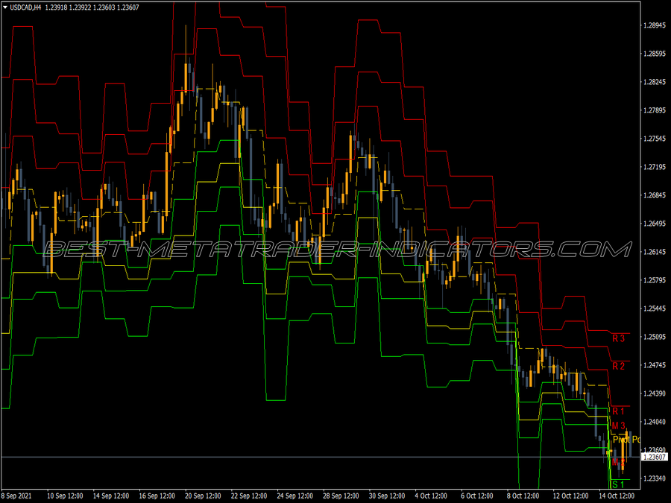Click the 1.28945 price axis value
This screenshot has width=671, height=503.
[x=655, y=25]
